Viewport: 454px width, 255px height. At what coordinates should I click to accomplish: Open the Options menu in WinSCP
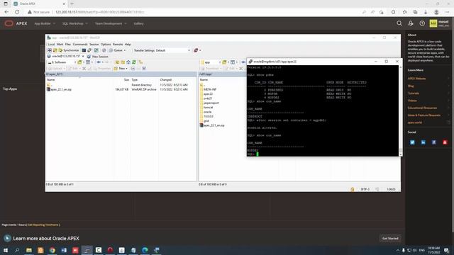click(106, 44)
